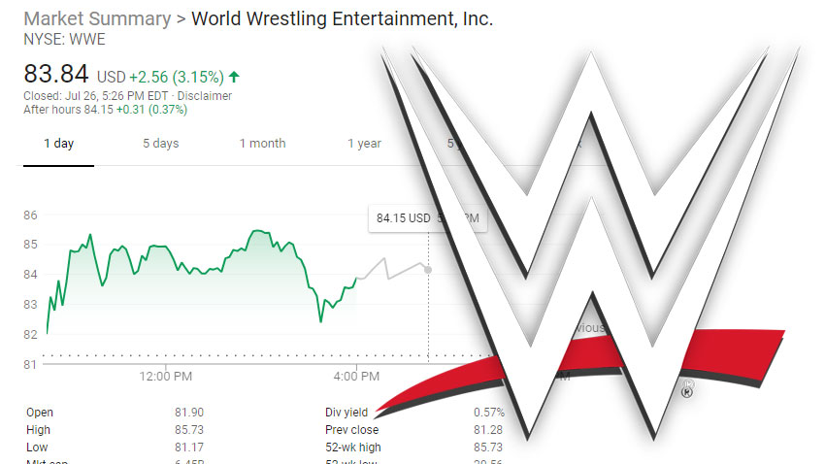Click the World Wrestling Entertainment, Inc. title

pyautogui.click(x=342, y=19)
